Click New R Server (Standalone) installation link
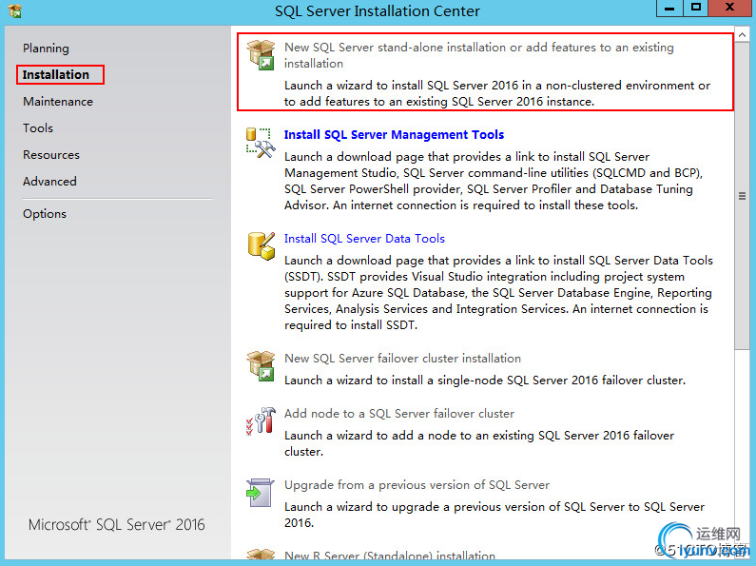The image size is (756, 566). click(x=390, y=556)
